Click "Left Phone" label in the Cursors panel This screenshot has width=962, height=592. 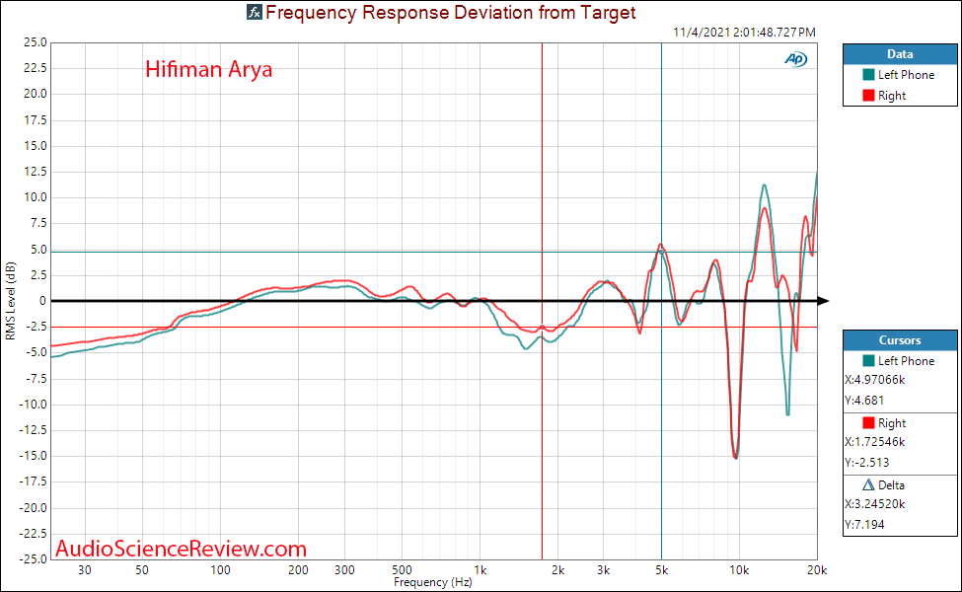pyautogui.click(x=906, y=361)
